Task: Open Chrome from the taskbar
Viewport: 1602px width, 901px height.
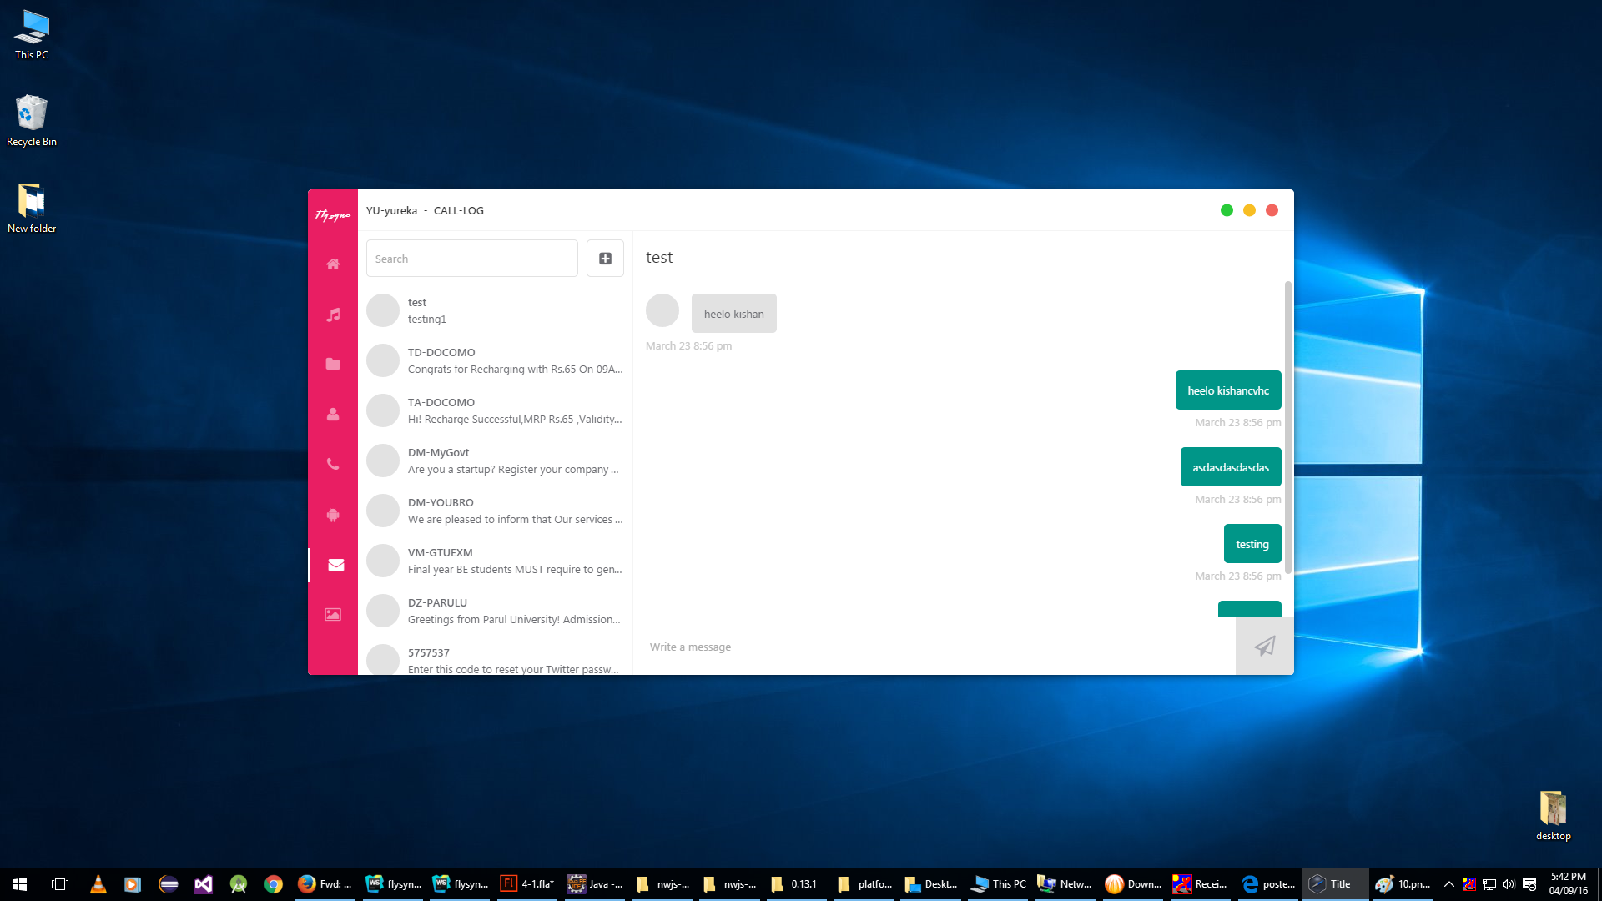Action: [274, 884]
